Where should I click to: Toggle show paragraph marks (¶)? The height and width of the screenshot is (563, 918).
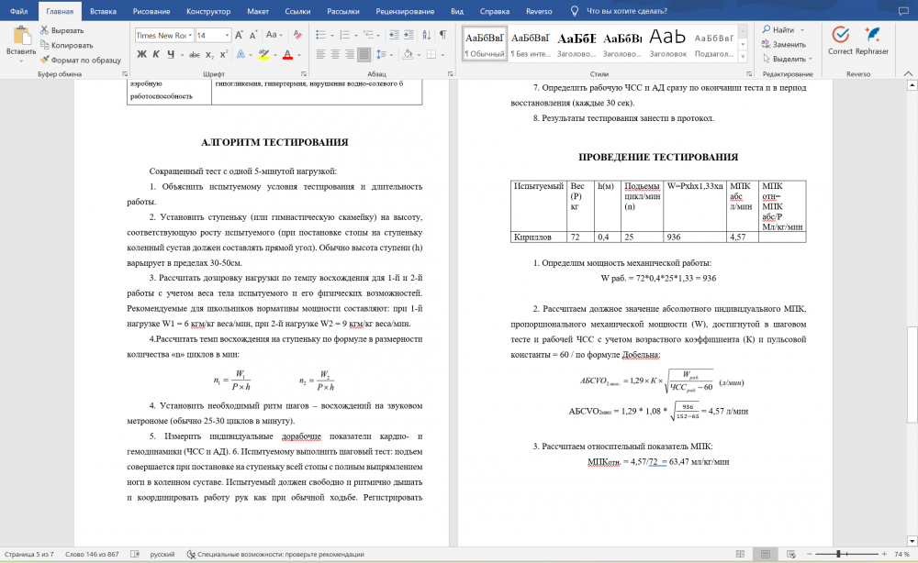coord(442,35)
